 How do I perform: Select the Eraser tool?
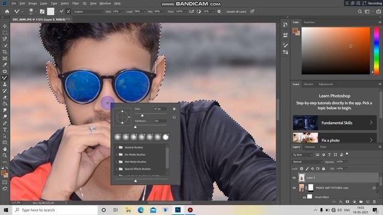click(5, 97)
